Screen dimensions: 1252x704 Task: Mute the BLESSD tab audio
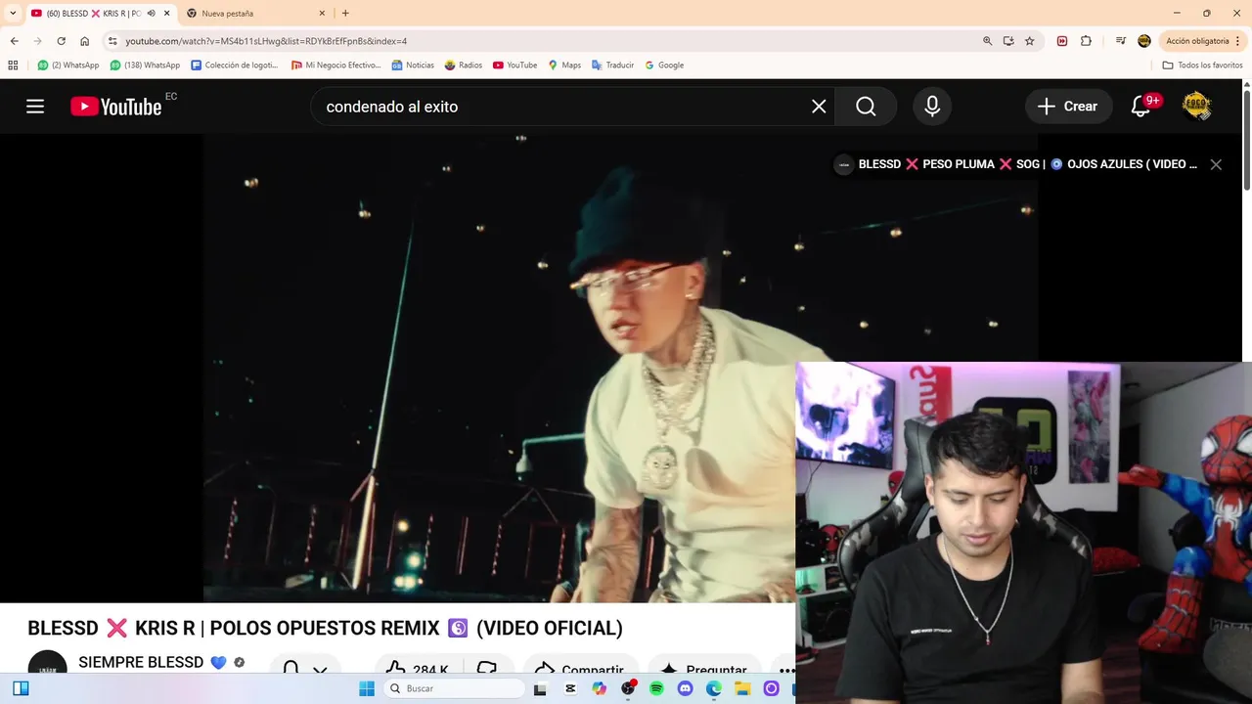point(151,14)
